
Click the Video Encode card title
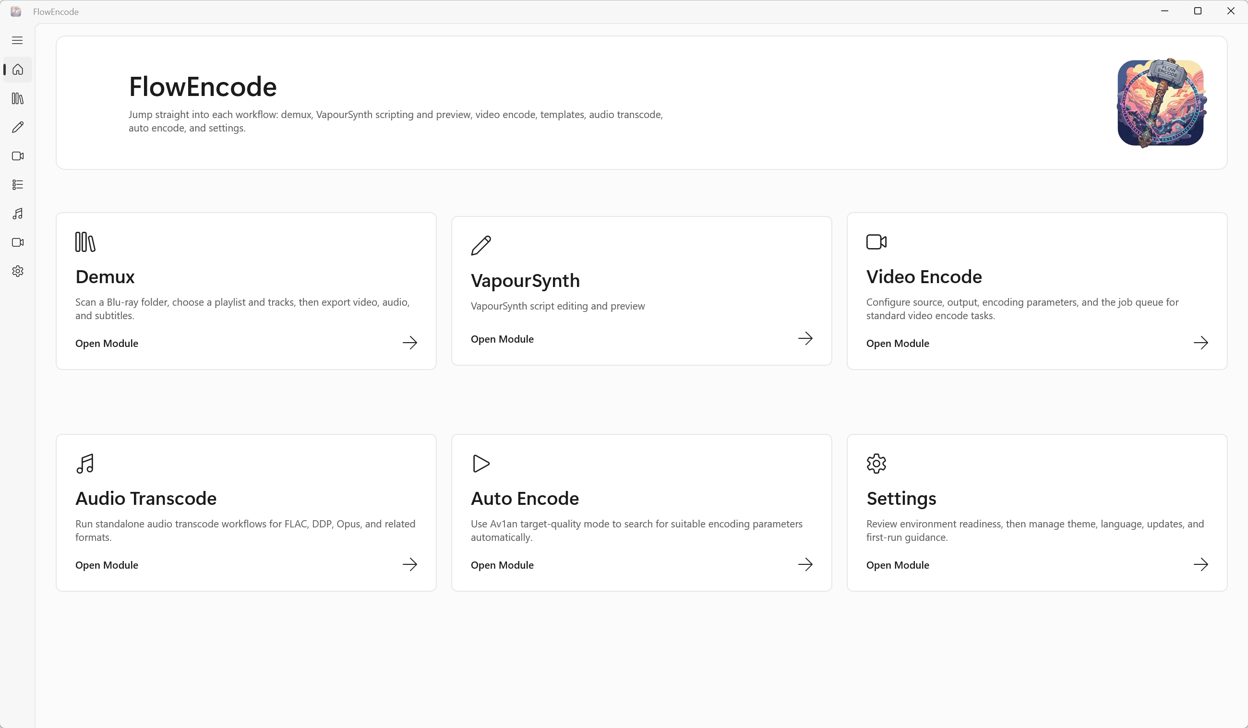click(x=924, y=277)
